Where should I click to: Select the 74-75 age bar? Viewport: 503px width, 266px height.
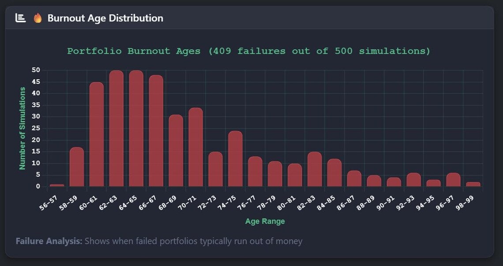tap(236, 159)
